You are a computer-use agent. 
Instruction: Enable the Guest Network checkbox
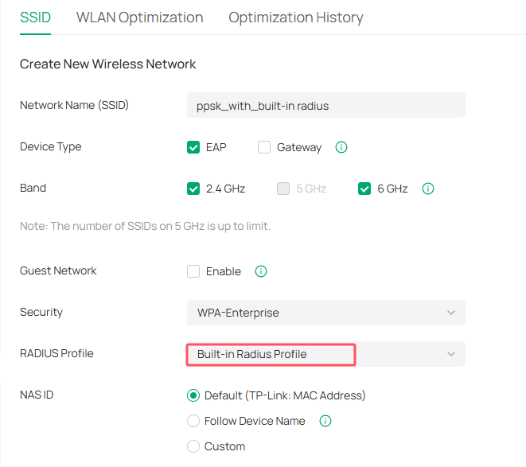click(x=193, y=271)
